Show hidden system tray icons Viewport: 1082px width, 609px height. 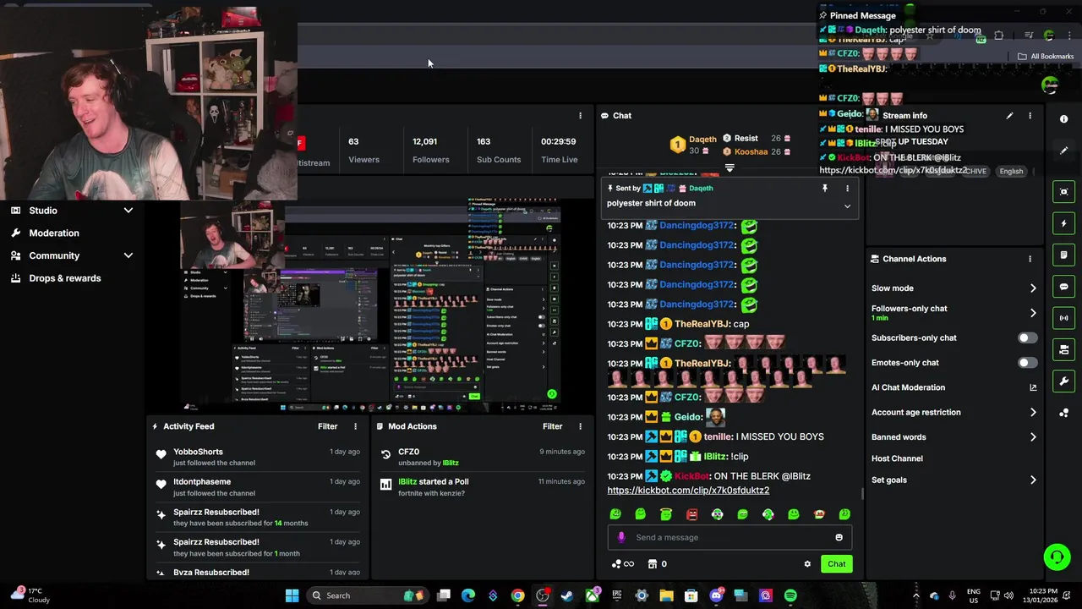(915, 595)
